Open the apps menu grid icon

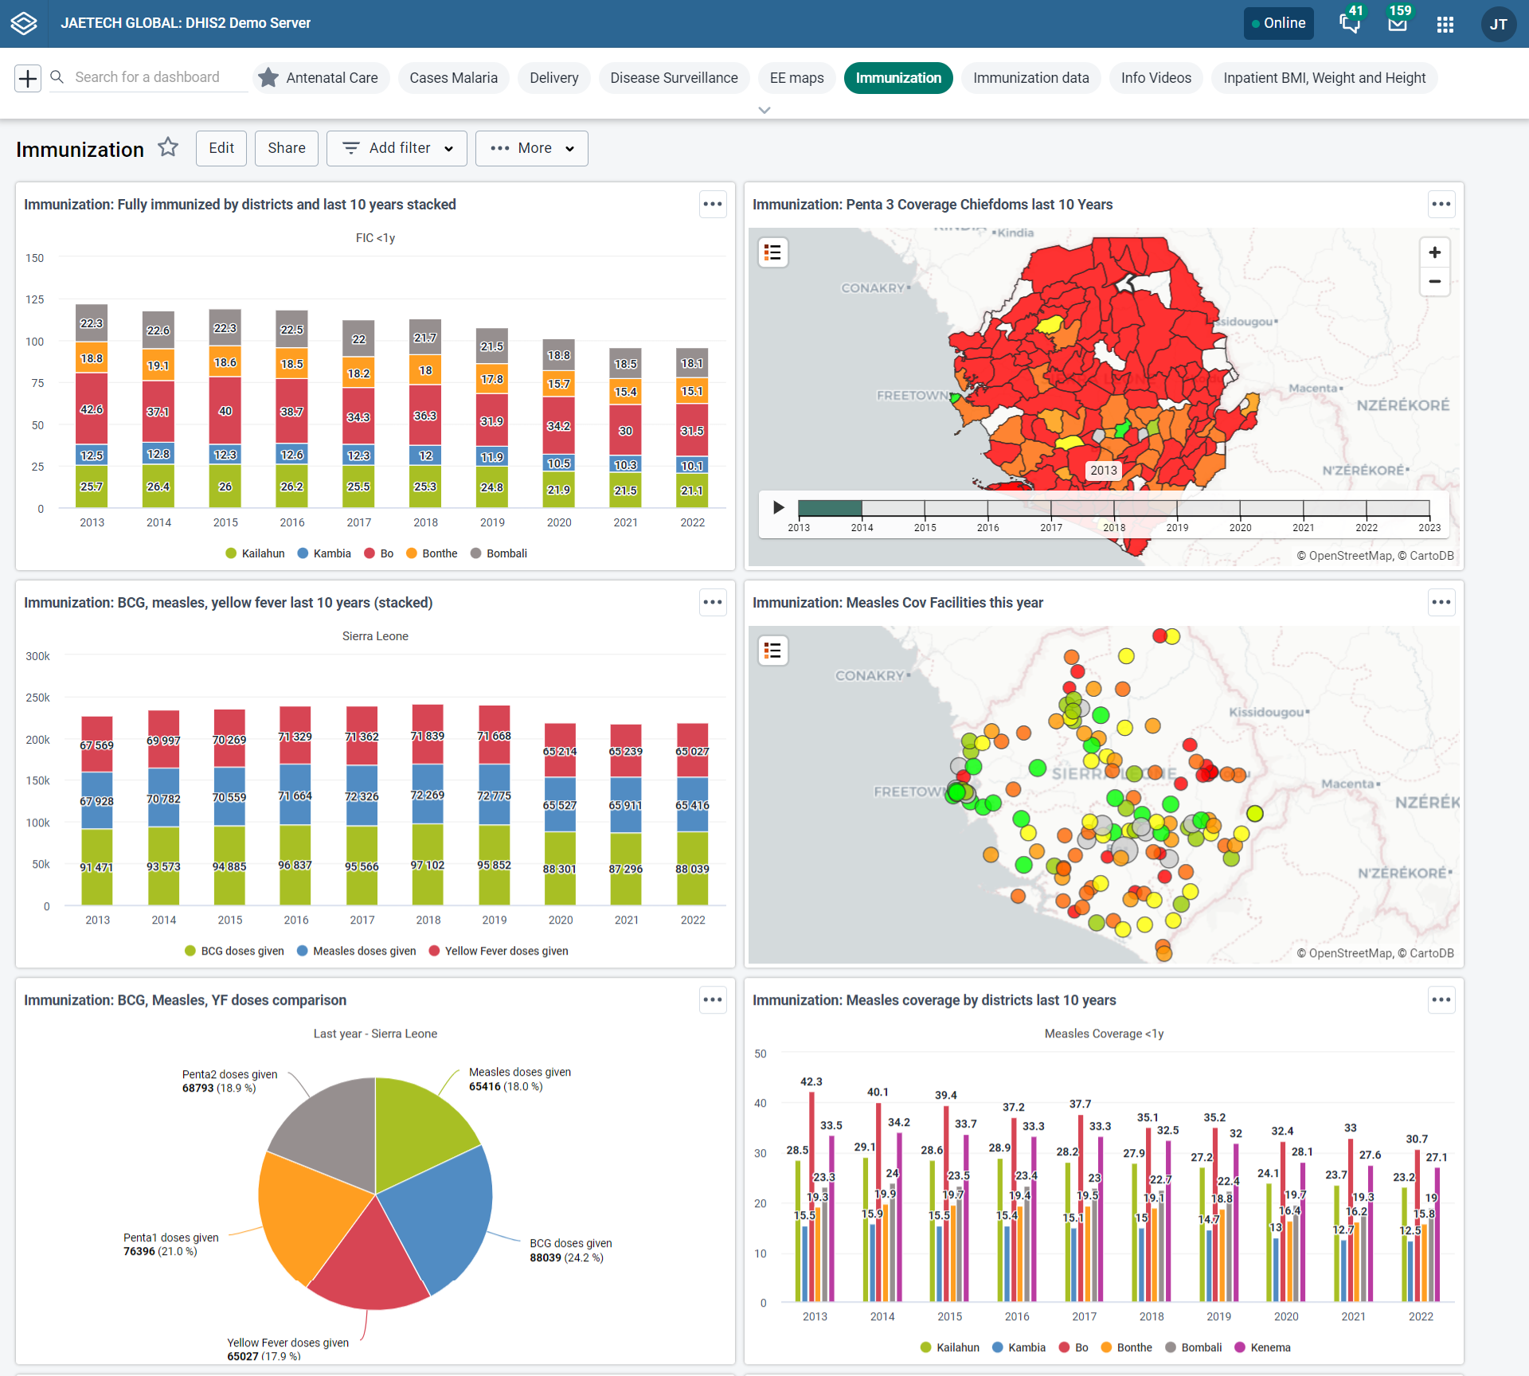pyautogui.click(x=1445, y=24)
